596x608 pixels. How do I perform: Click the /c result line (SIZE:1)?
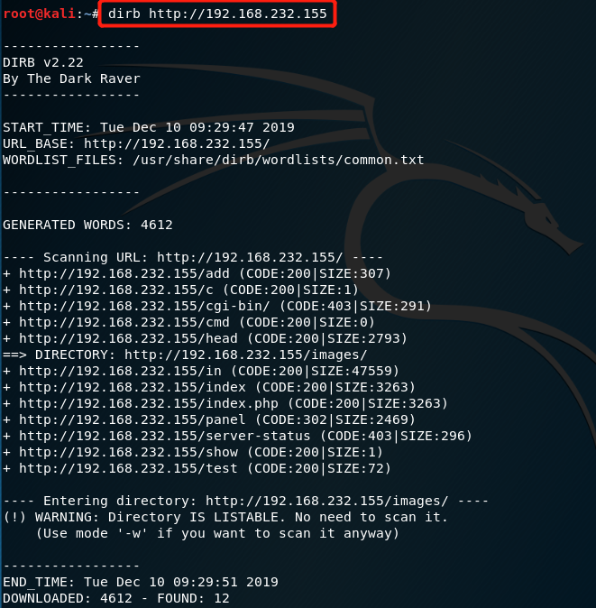click(180, 290)
